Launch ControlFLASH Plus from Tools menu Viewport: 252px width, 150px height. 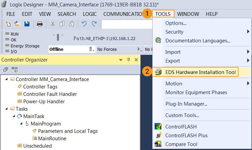tap(186, 136)
